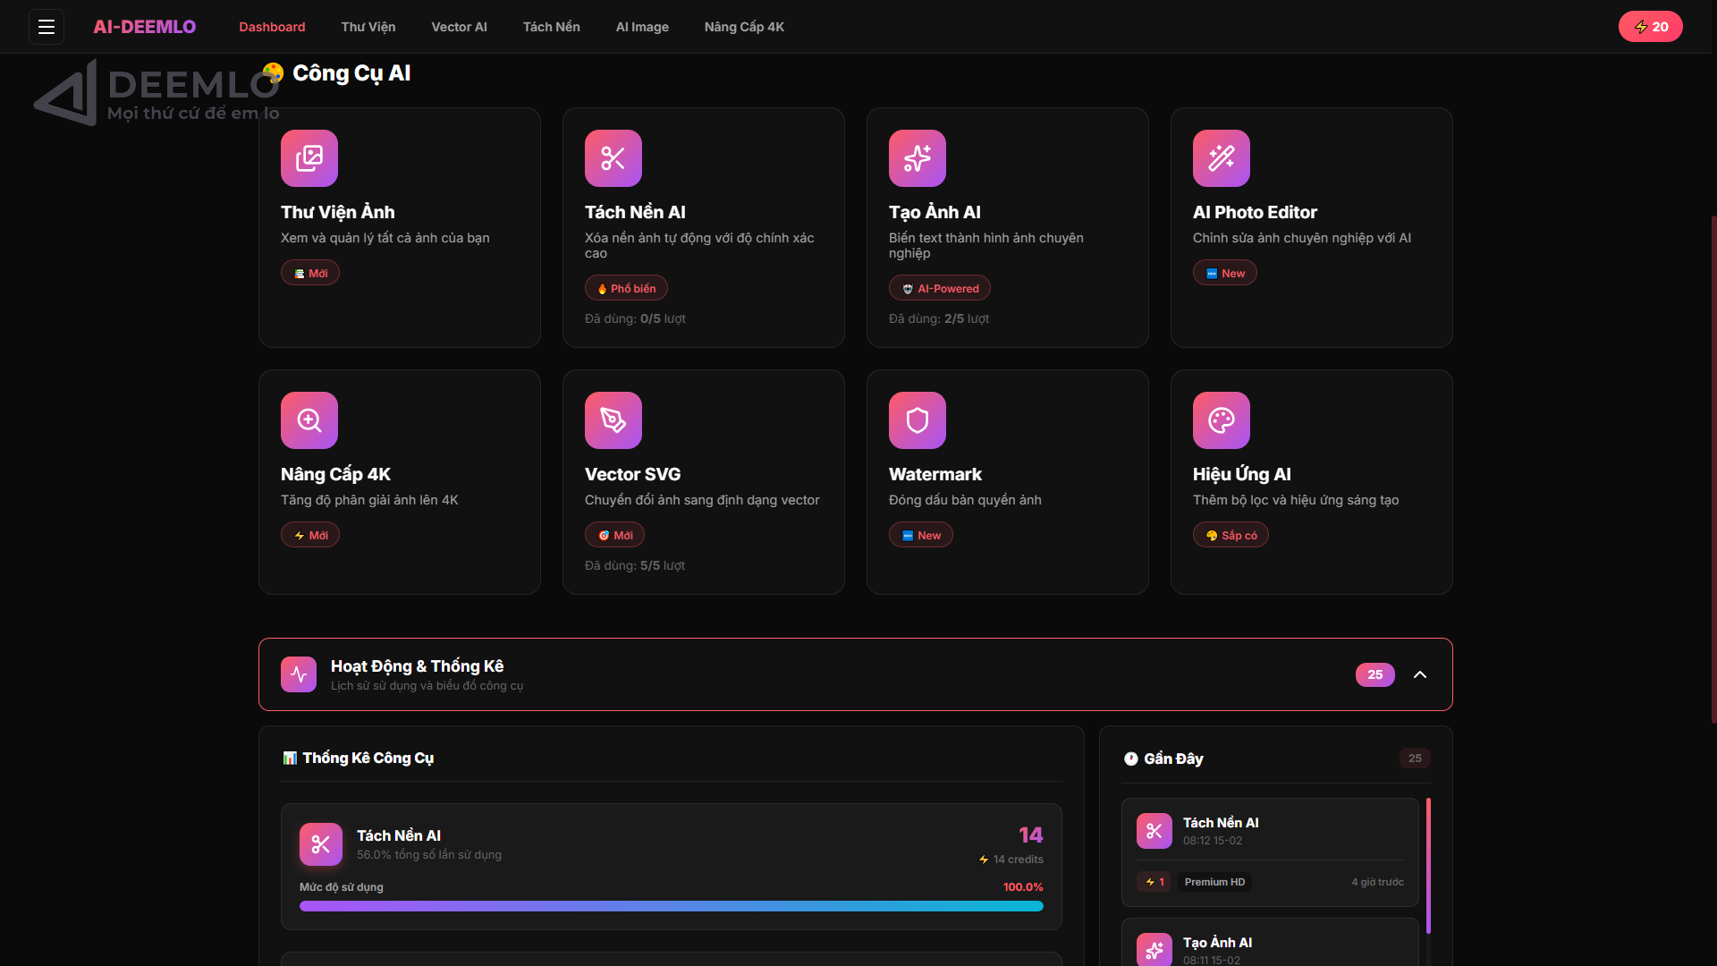The height and width of the screenshot is (966, 1717).
Task: Collapse the Hoạt Động & Thống Kê section
Action: (x=1420, y=674)
